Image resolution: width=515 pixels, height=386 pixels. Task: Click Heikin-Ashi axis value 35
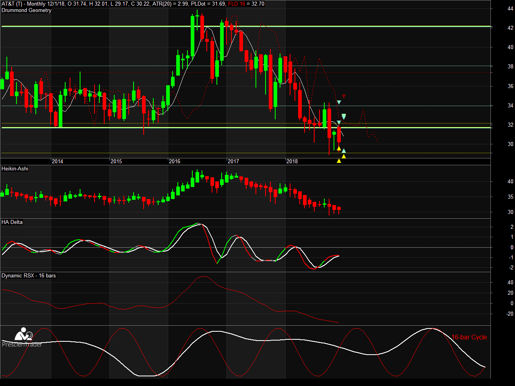(510, 197)
